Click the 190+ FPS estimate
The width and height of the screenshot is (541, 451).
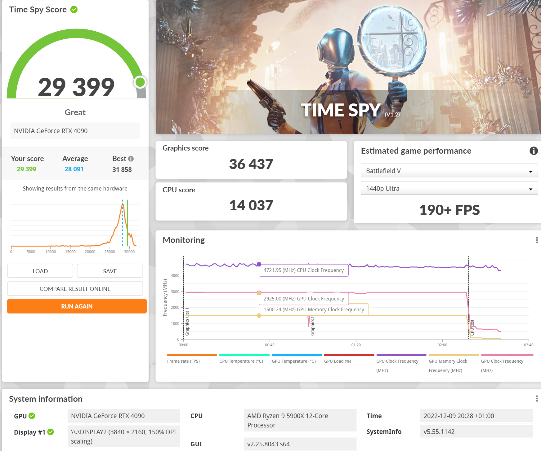tap(449, 210)
